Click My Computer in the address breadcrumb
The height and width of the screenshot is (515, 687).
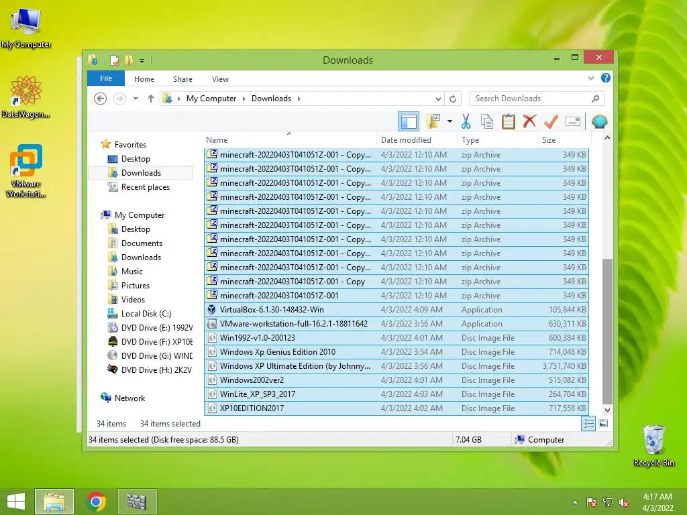coord(211,99)
